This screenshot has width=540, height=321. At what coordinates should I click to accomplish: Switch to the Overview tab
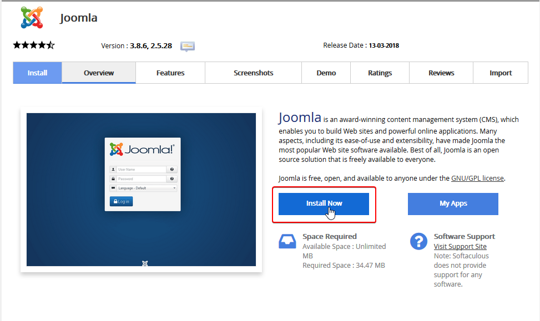[99, 73]
